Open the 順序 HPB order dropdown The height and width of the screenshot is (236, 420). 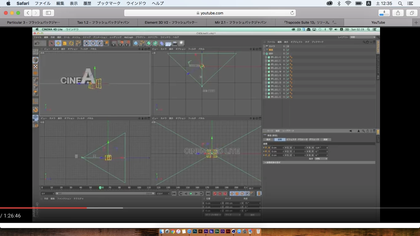pos(321,159)
